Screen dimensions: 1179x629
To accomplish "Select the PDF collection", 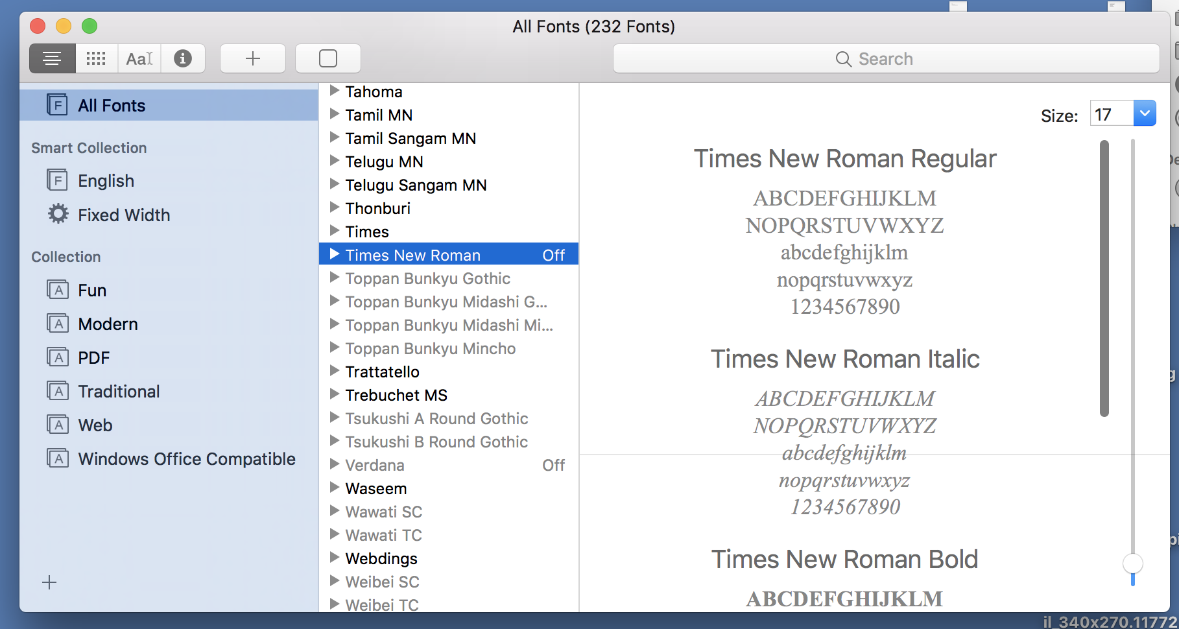I will (x=94, y=358).
